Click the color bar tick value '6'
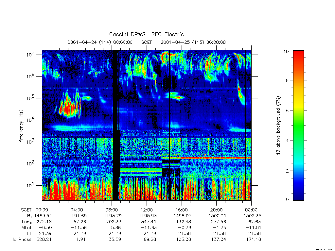Viewport: 335px width, 251px height. pos(287,110)
